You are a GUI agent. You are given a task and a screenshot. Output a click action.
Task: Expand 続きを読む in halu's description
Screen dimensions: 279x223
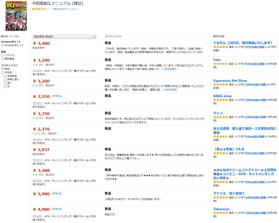[170, 69]
